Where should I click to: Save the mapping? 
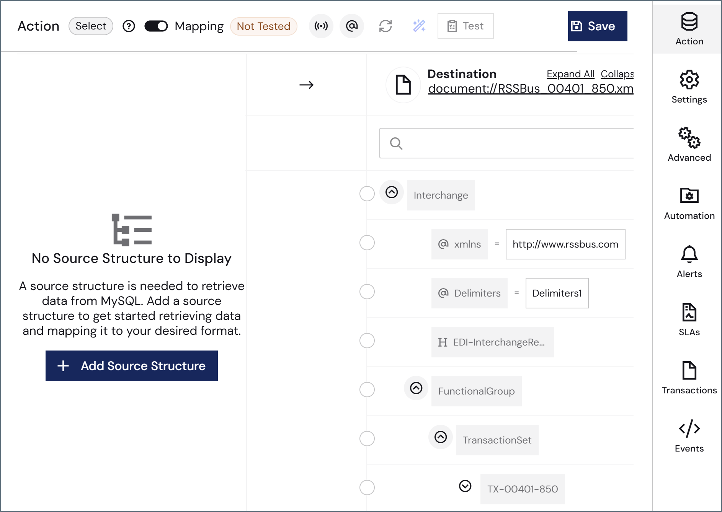point(598,26)
